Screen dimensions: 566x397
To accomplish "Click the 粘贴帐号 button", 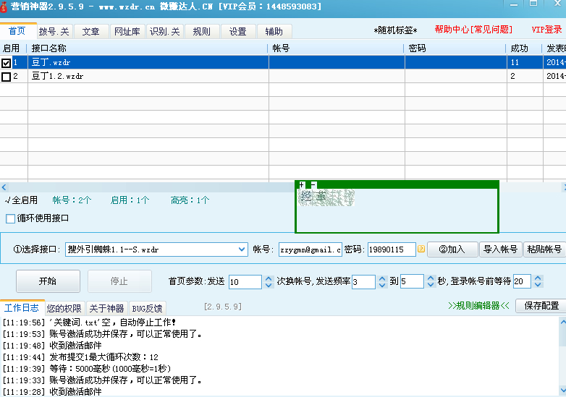I will pos(544,249).
